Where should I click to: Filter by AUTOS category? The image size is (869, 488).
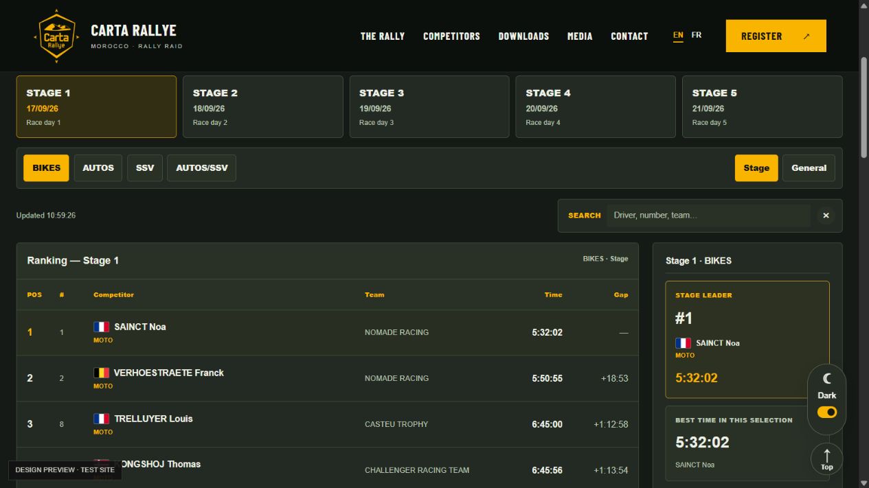98,168
